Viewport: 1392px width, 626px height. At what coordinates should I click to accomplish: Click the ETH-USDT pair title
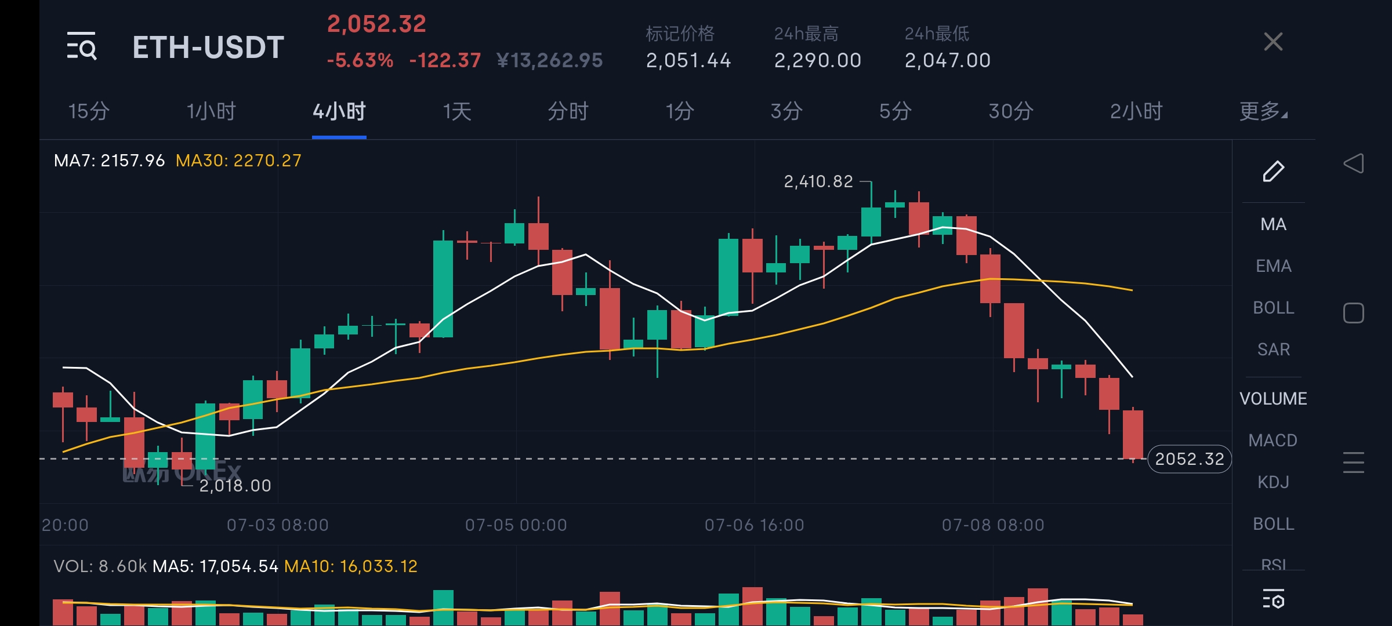208,47
